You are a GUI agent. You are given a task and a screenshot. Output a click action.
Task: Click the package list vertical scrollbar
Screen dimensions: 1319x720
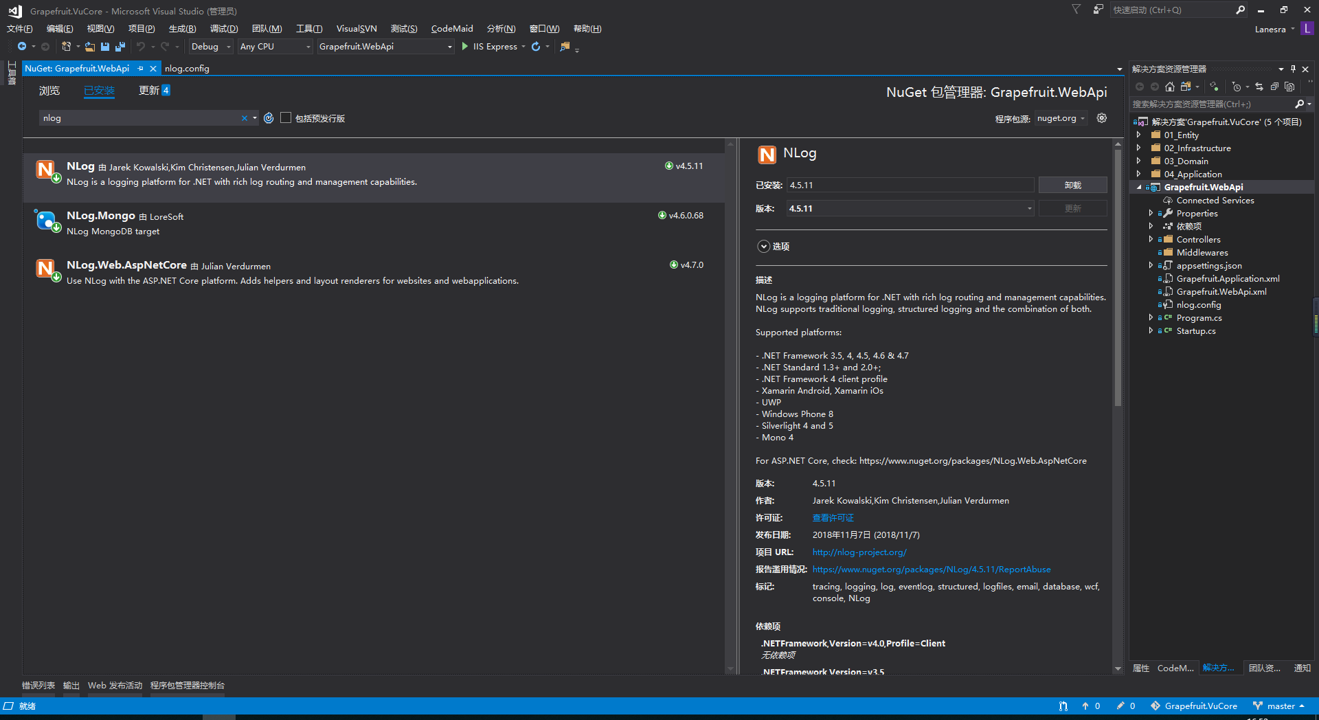pyautogui.click(x=730, y=406)
